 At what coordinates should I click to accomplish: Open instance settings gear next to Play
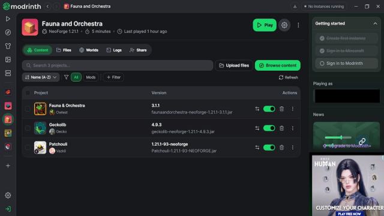point(284,25)
